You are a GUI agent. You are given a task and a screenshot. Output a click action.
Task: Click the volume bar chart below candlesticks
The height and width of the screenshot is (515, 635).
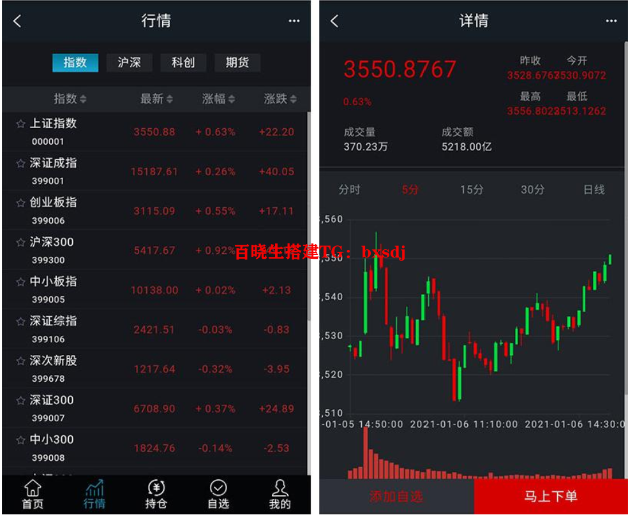[480, 453]
